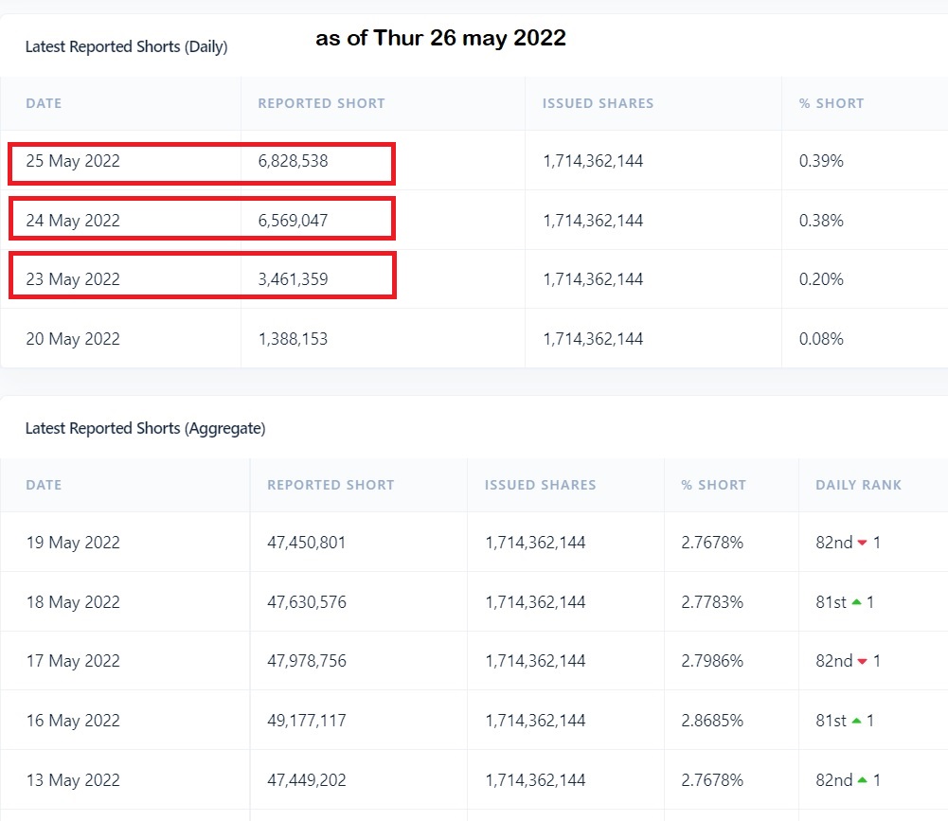Viewport: 948px width, 821px height.
Task: Select the aggregate value 47,978,756
Action: 307,661
